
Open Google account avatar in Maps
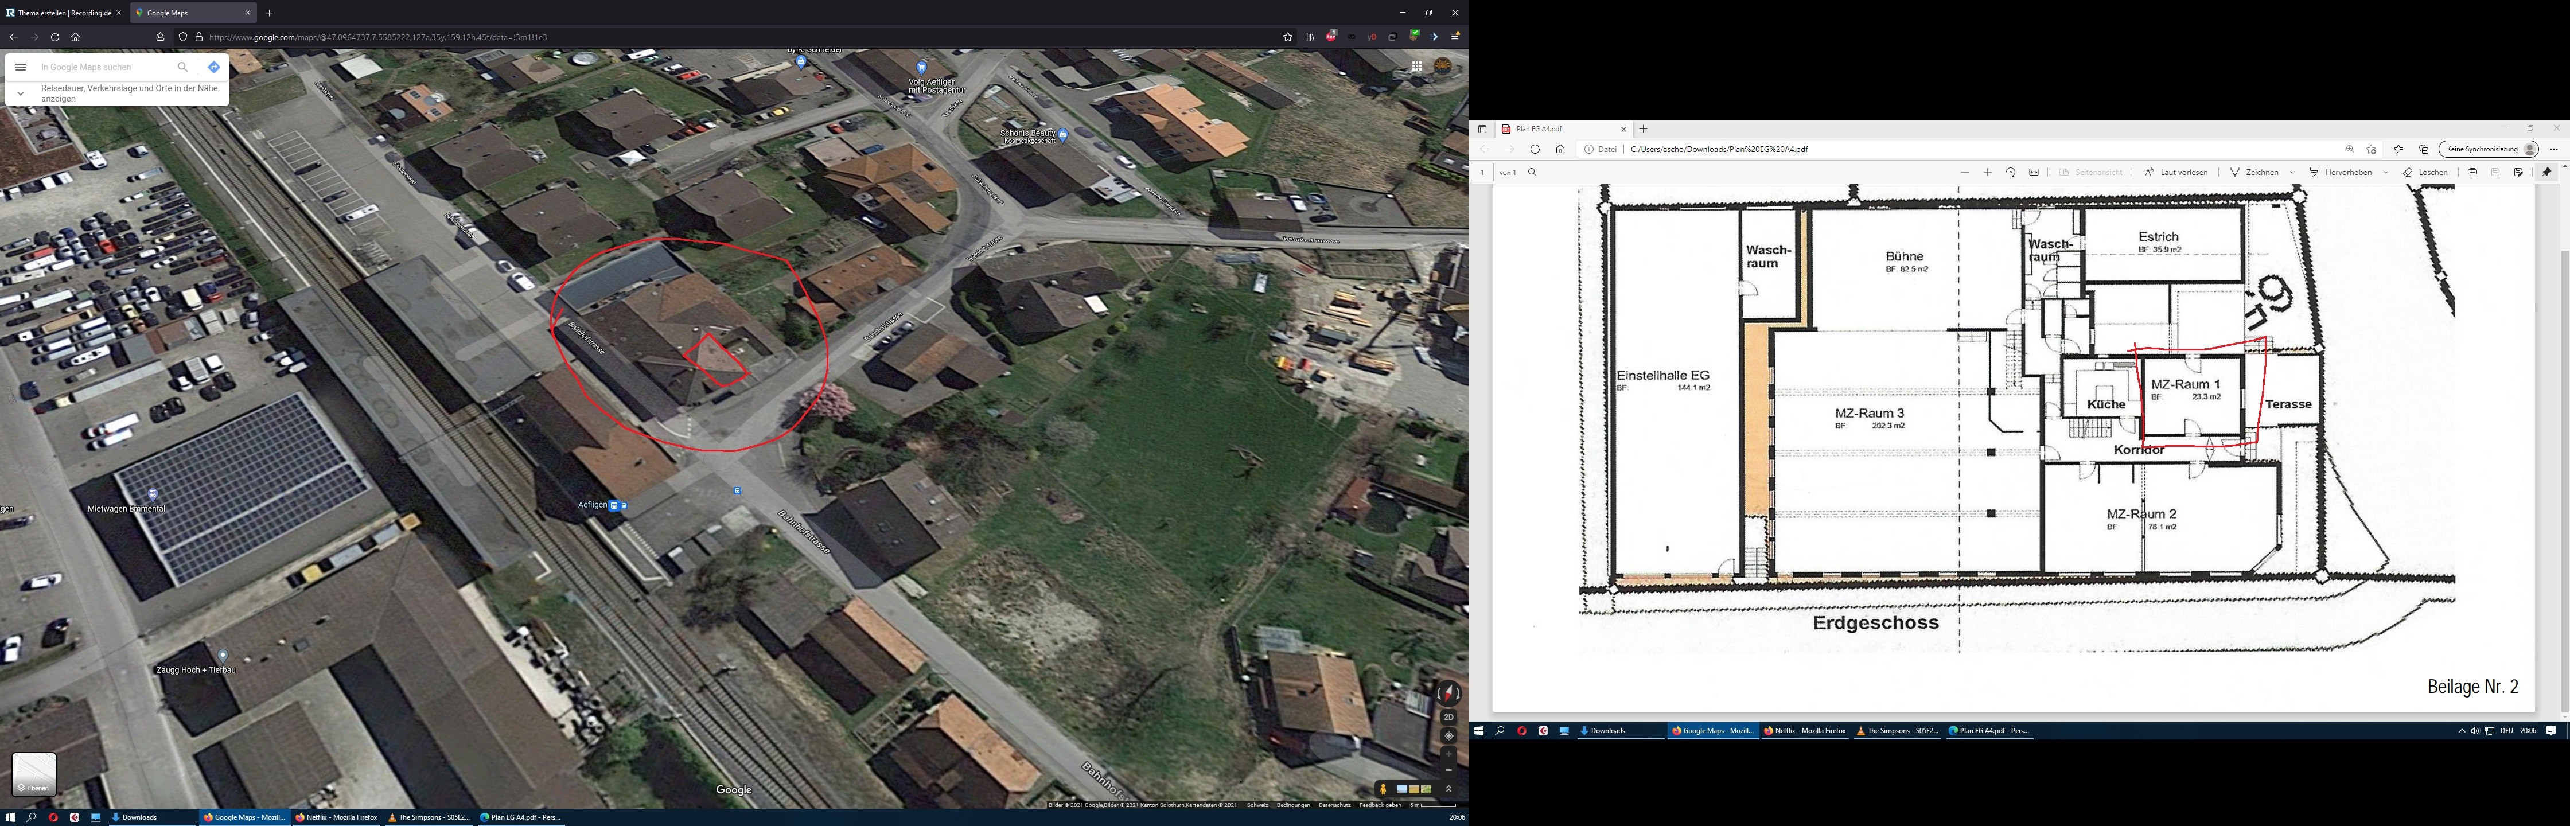point(1443,67)
